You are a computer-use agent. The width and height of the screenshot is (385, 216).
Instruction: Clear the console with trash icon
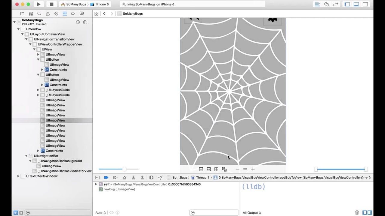(357, 212)
